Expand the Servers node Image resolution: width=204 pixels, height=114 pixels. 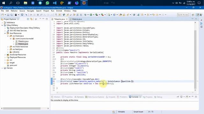pos(2,68)
